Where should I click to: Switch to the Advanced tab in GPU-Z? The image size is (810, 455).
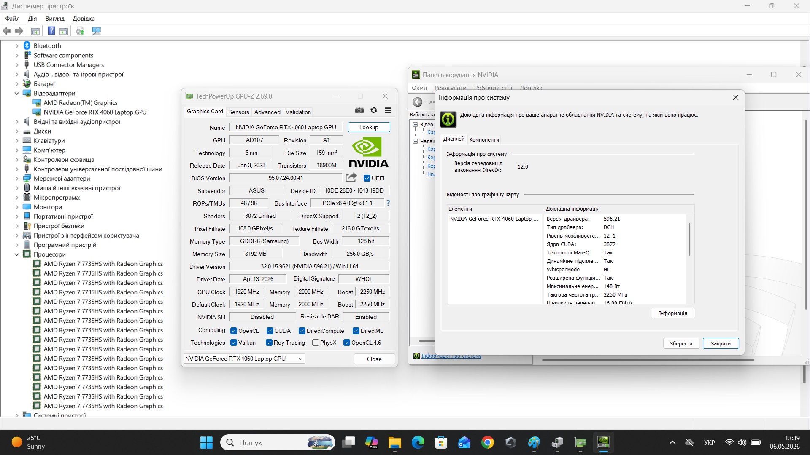point(267,112)
